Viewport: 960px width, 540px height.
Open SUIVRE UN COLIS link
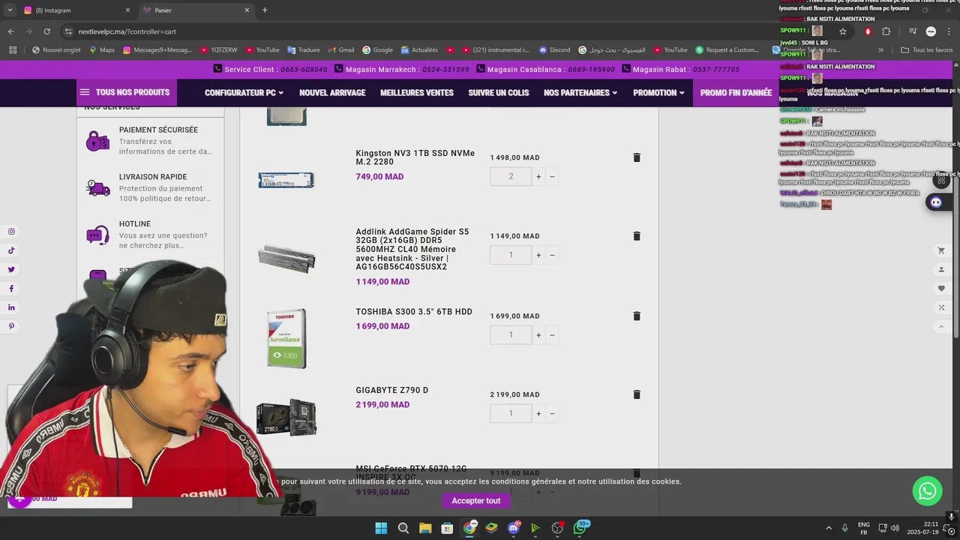click(x=499, y=93)
